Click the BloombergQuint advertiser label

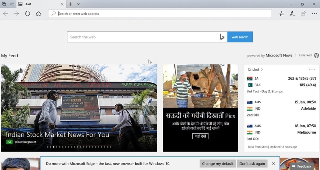[x=26, y=142]
